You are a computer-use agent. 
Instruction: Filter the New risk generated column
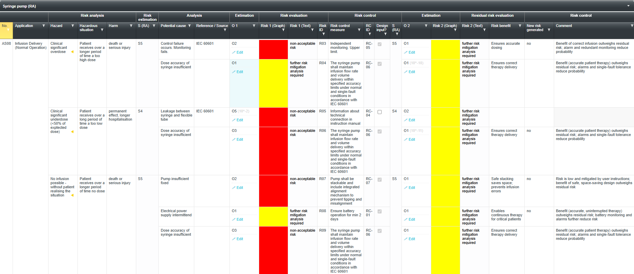pos(549,30)
